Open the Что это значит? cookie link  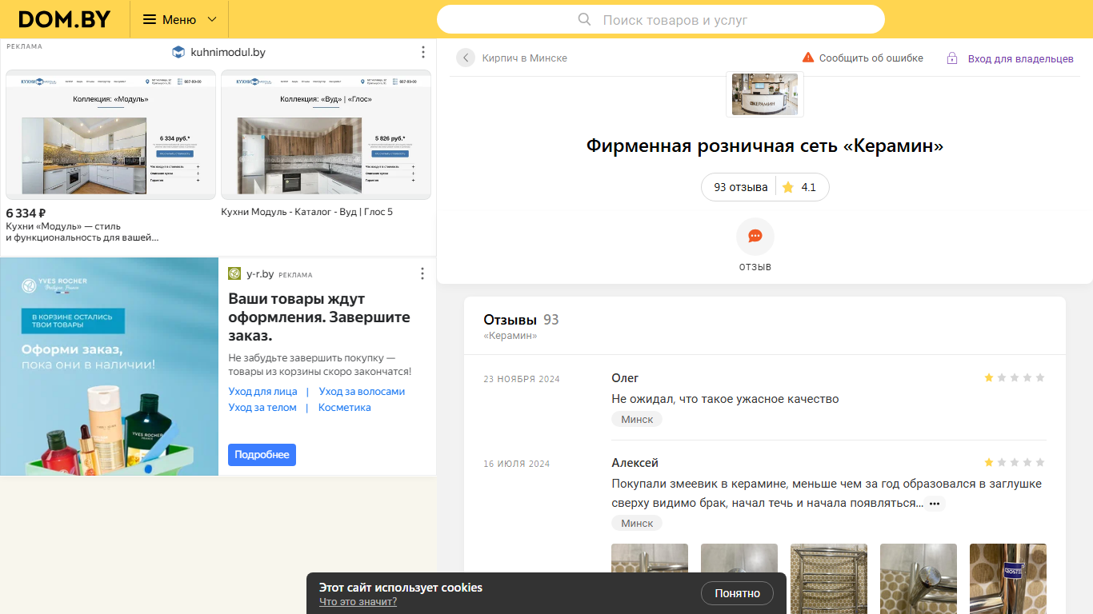[358, 602]
